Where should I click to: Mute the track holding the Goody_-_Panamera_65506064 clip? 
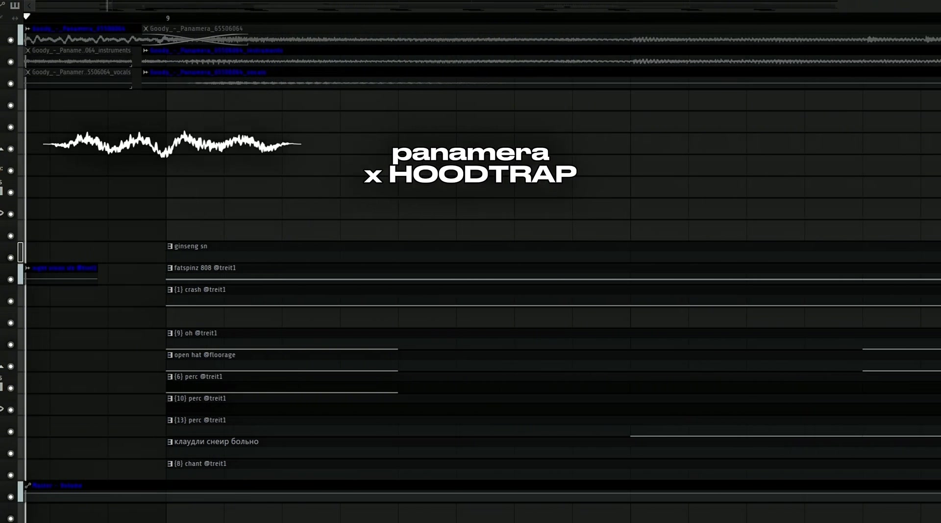pyautogui.click(x=11, y=40)
